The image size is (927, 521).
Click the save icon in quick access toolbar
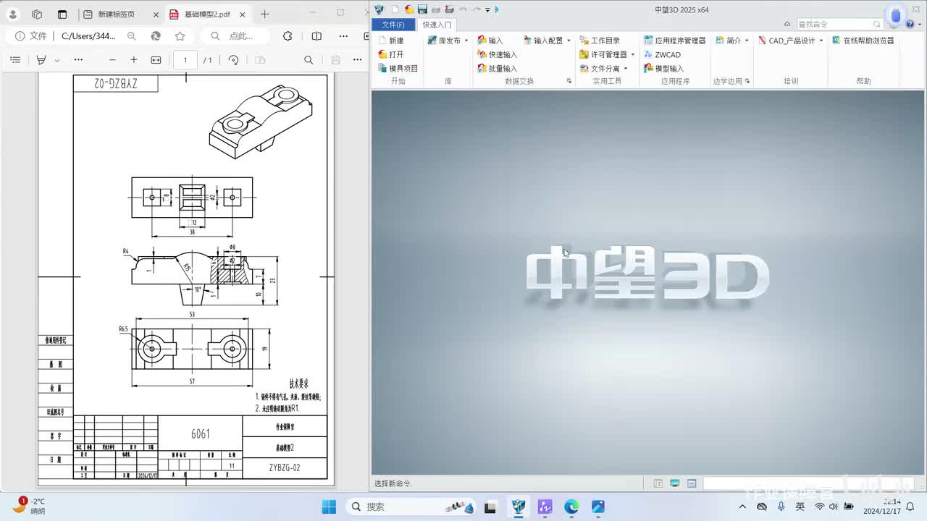click(422, 9)
